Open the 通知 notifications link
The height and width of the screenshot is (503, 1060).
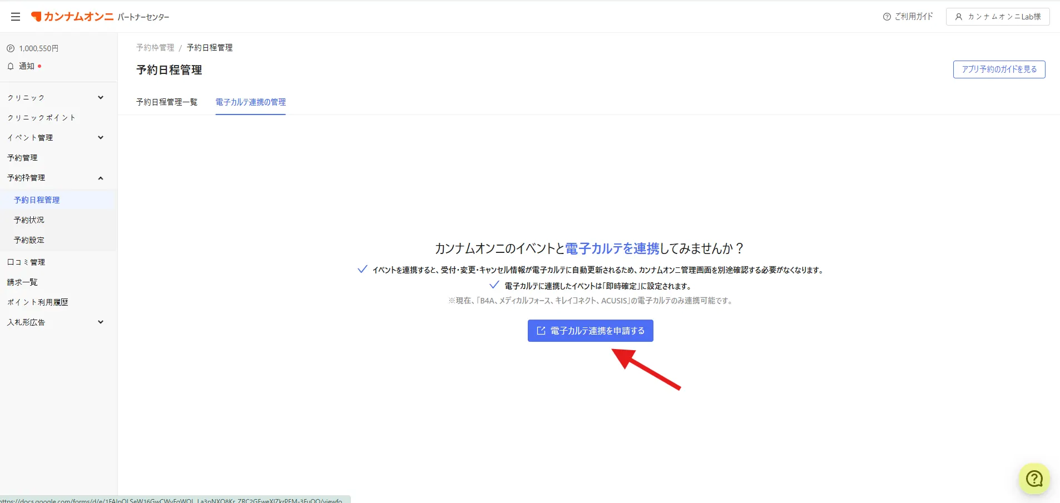click(x=27, y=66)
